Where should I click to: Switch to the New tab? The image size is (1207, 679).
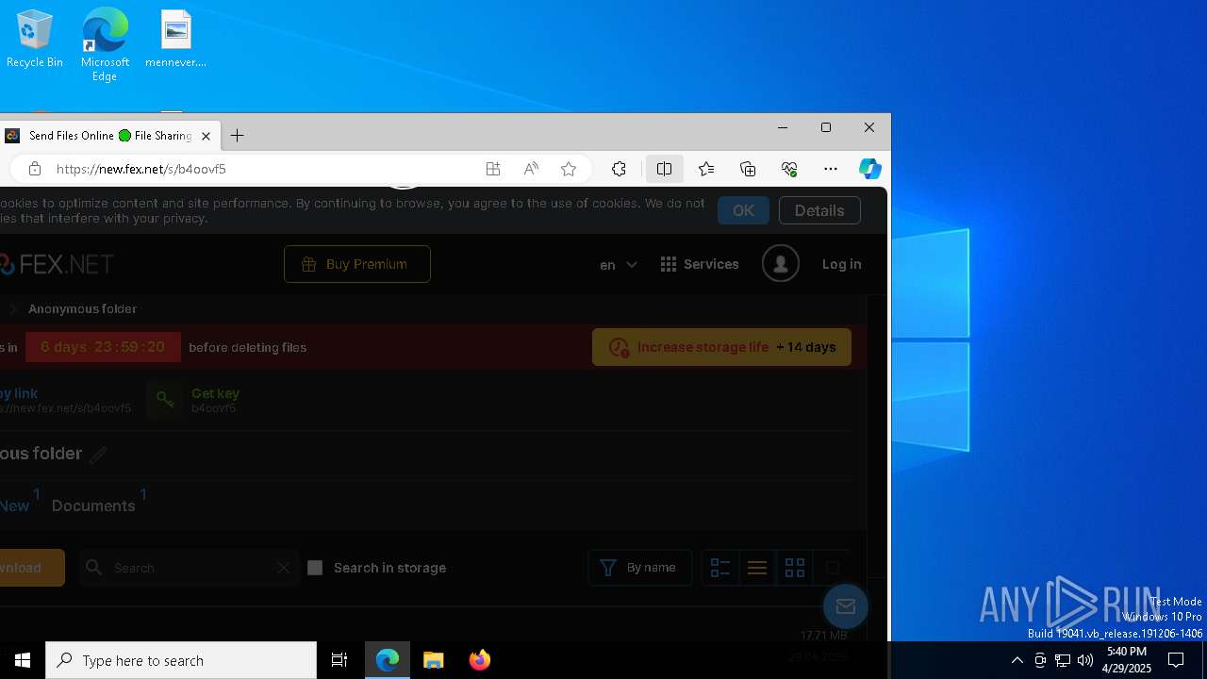point(14,505)
